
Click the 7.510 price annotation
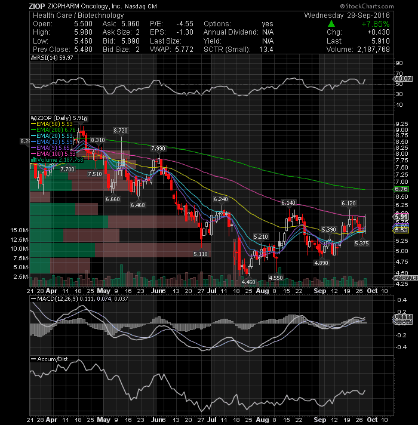pos(95,174)
